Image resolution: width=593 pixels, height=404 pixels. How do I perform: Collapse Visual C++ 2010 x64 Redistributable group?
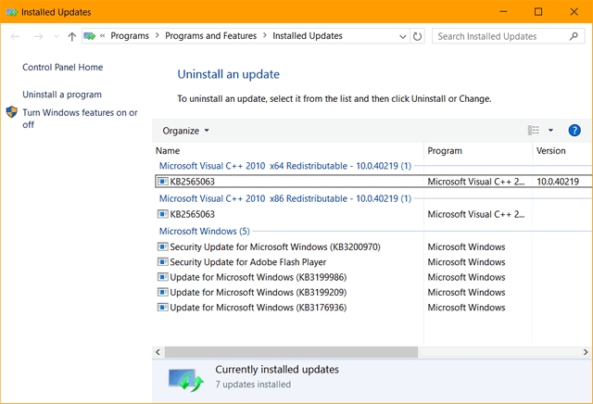[285, 166]
